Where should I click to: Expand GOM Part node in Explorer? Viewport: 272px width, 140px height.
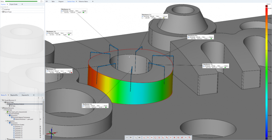1,9
